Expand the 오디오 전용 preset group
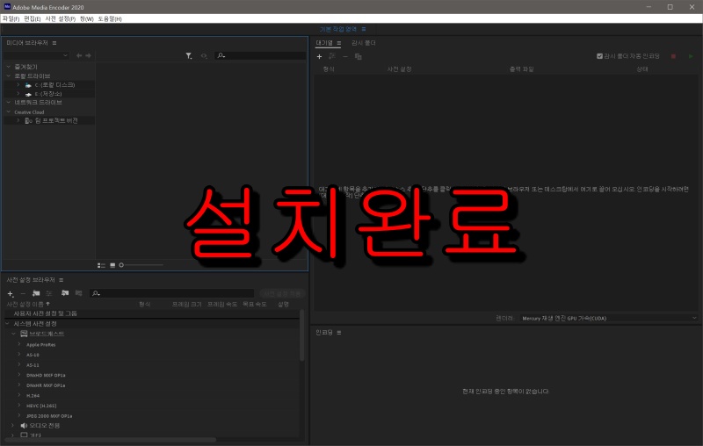This screenshot has width=703, height=446. point(12,426)
